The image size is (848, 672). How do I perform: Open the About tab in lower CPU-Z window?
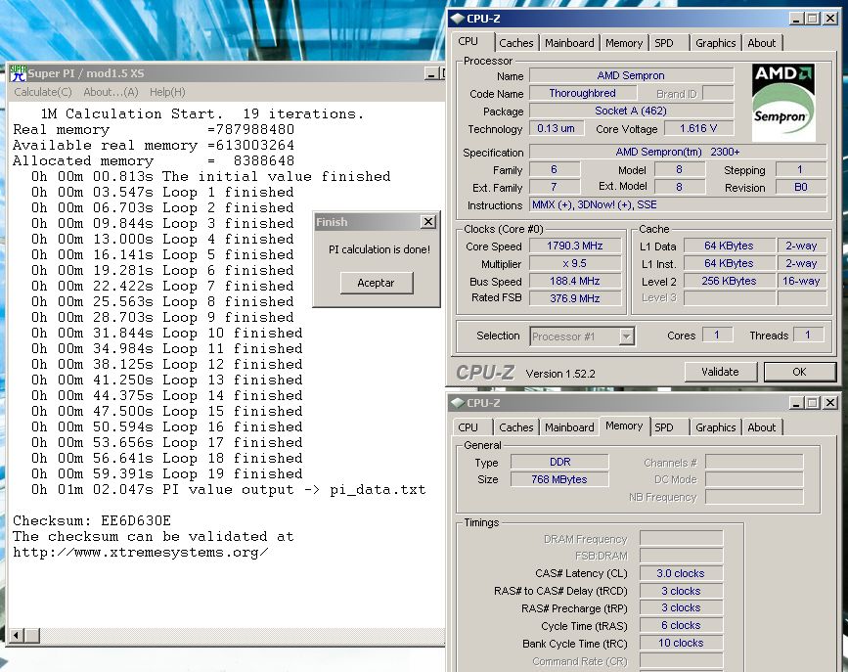(x=762, y=427)
